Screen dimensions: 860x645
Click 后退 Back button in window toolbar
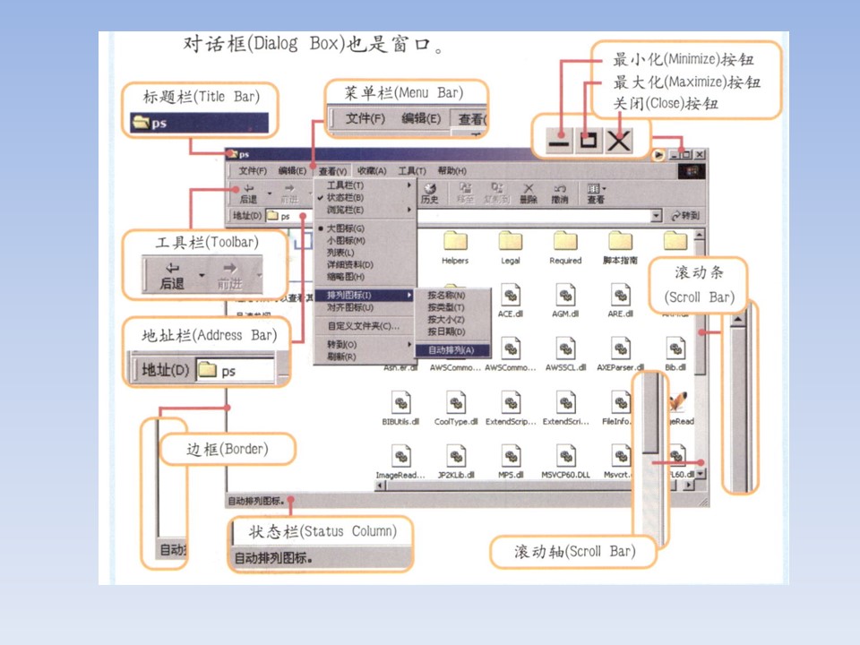pos(248,193)
